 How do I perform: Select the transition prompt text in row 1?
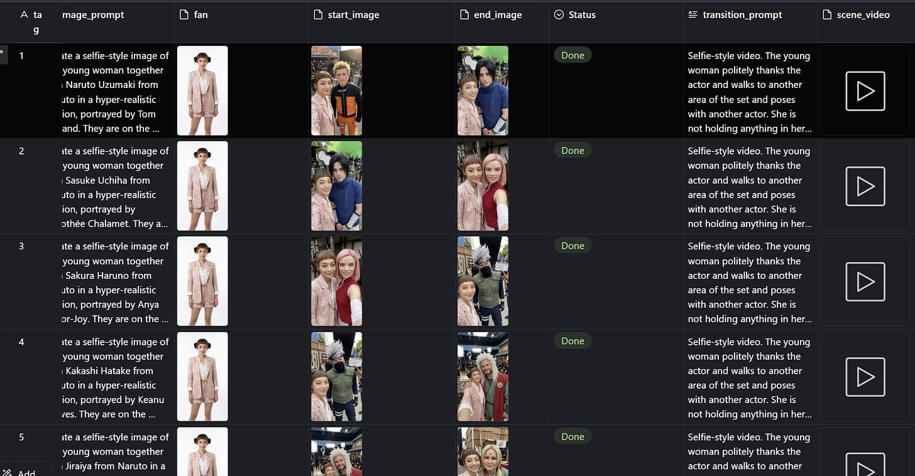(x=749, y=92)
